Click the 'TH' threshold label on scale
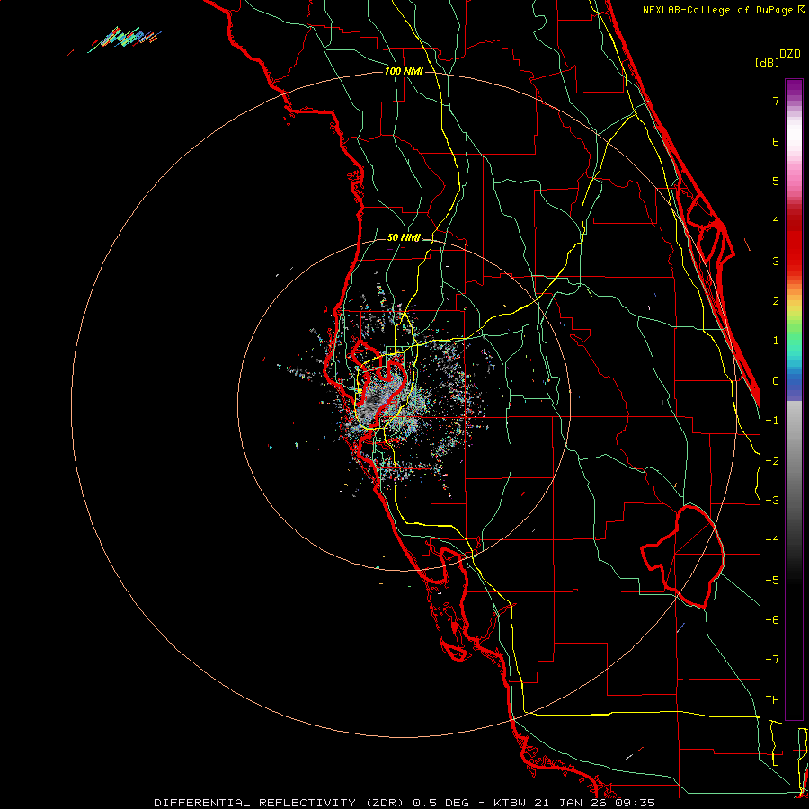 [772, 700]
